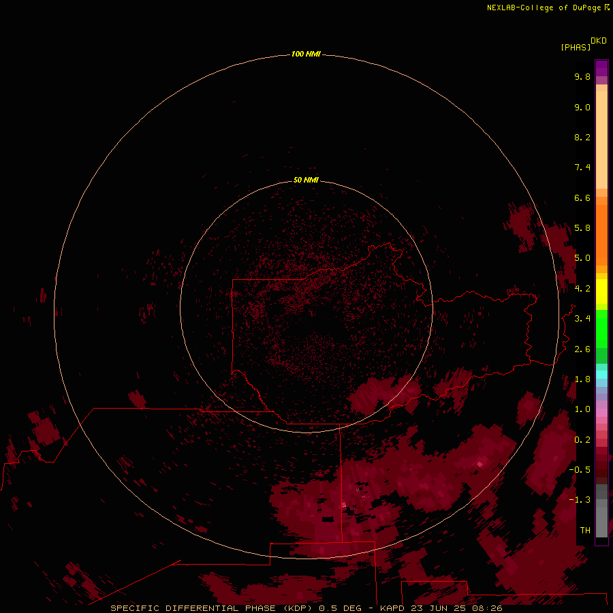Click the KAPD station identifier in footer
This screenshot has height=613, width=613.
[x=392, y=608]
